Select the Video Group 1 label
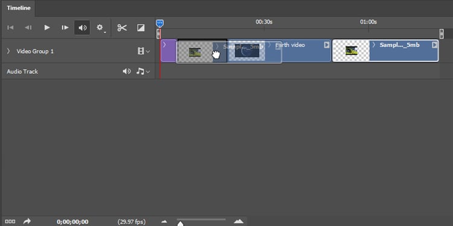Viewport: 453px width, 226px height. (x=35, y=51)
